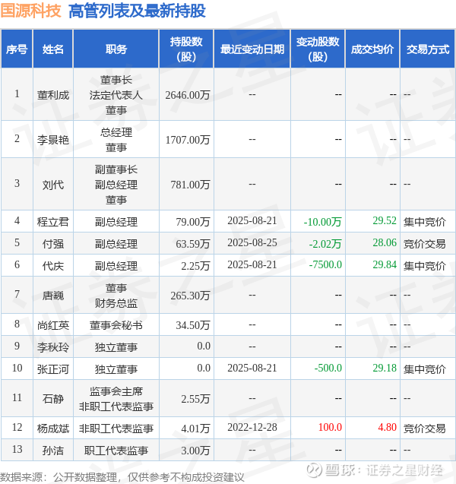Click the name 李秋玲
This screenshot has height=484, width=456.
pos(53,347)
